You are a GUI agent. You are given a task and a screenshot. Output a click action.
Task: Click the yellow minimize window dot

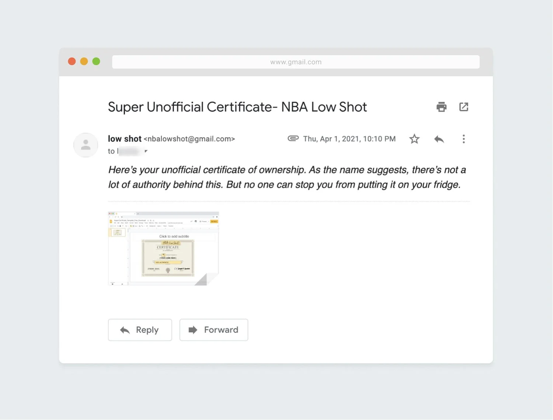tap(84, 62)
